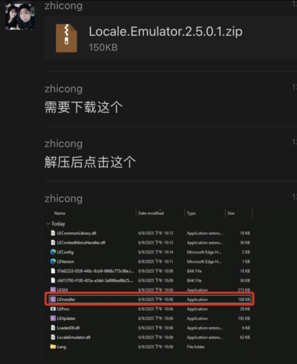Click the blank file icon of the cb013793 BAK file

tap(53, 280)
